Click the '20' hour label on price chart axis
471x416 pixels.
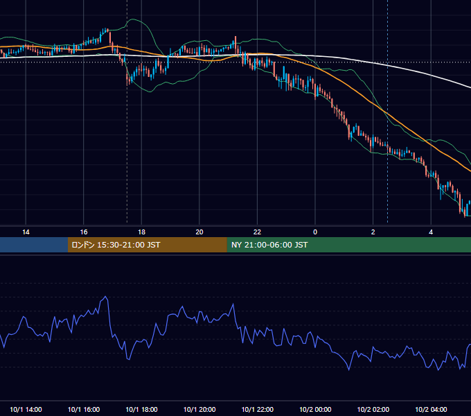[x=199, y=232]
